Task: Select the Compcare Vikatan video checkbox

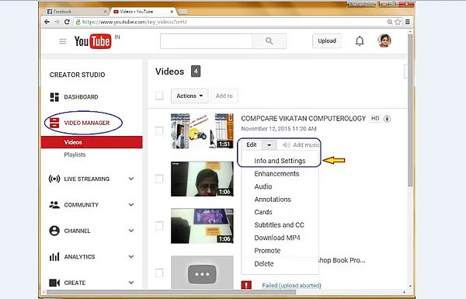Action: coord(159,130)
